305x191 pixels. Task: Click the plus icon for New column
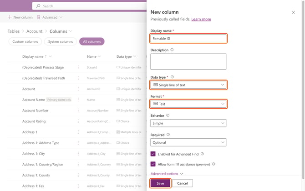pyautogui.click(x=10, y=17)
